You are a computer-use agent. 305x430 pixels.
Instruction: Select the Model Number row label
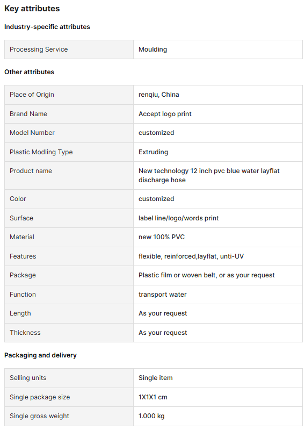click(32, 133)
